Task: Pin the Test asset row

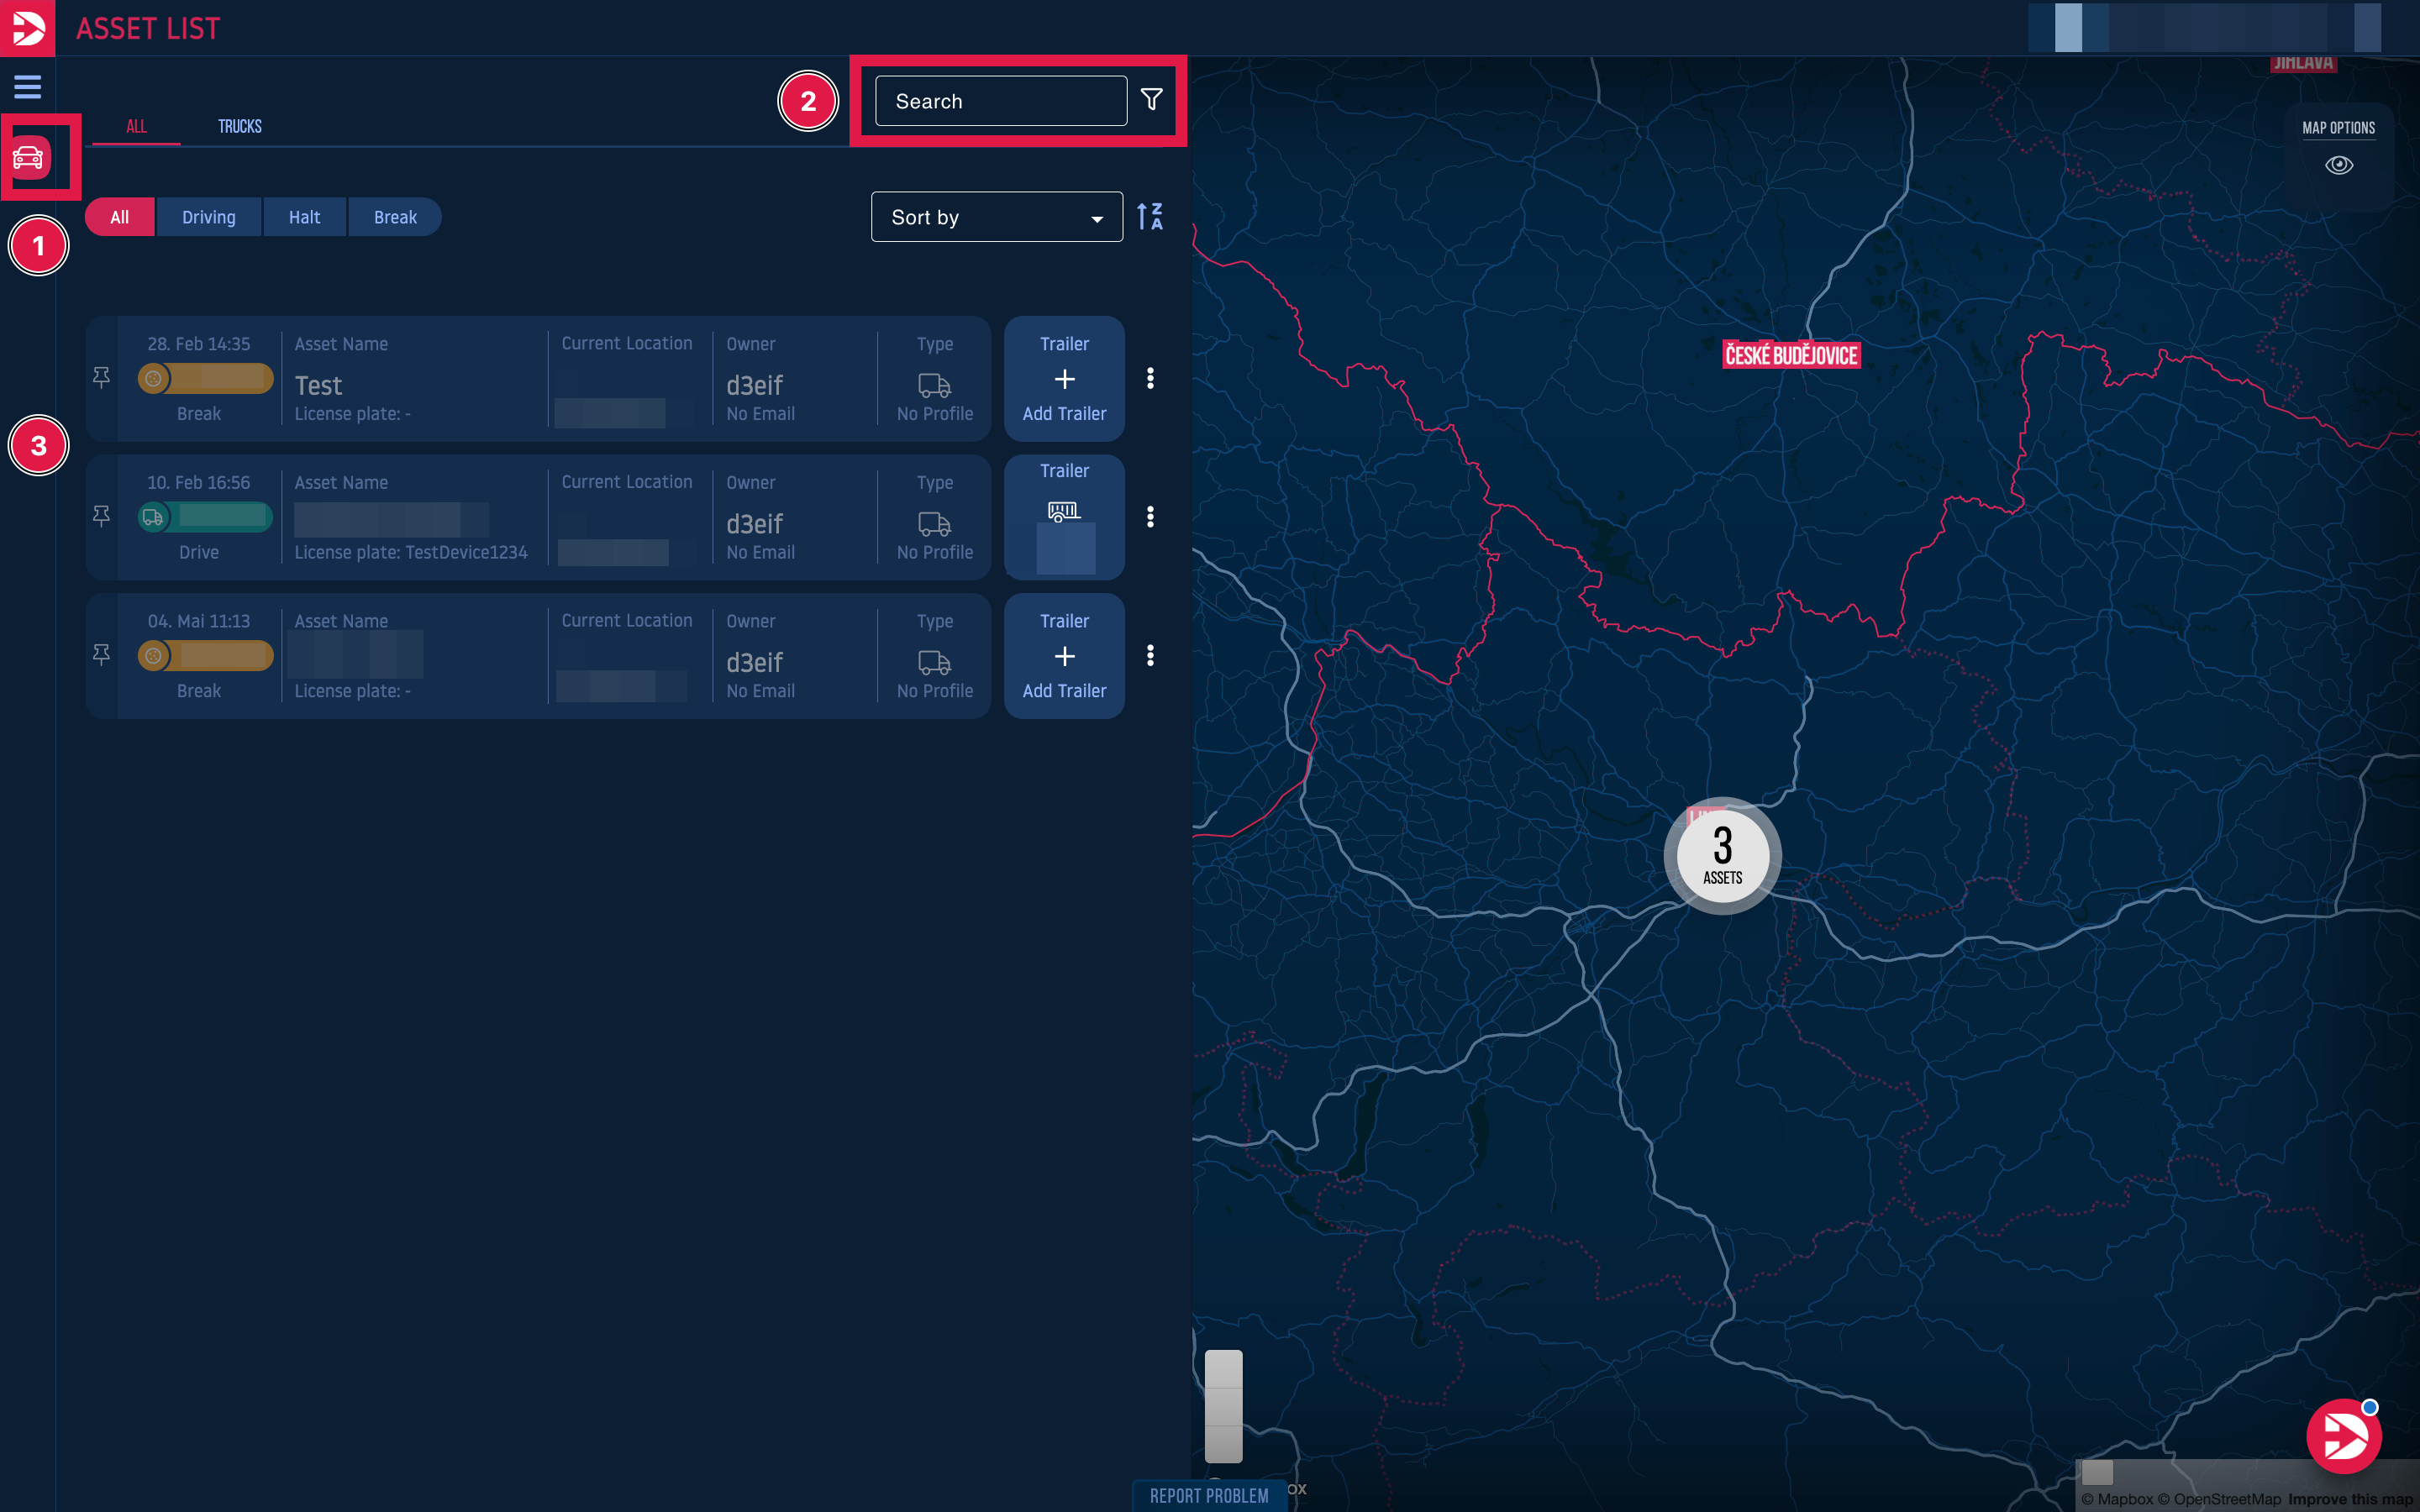Action: [101, 377]
